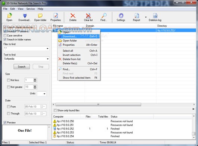Choose Properties in the context menu
198x146 pixels.
(x=79, y=45)
